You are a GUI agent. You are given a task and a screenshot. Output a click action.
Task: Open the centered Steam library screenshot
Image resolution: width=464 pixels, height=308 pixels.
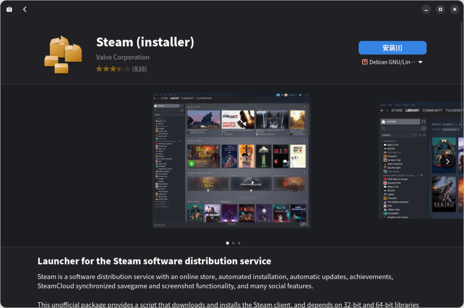[232, 161]
